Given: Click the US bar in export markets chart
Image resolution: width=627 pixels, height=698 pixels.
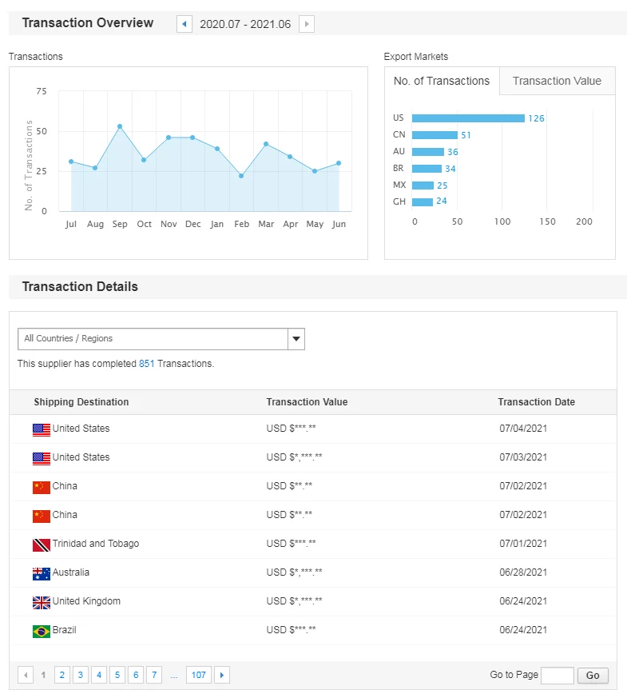Looking at the screenshot, I should (x=468, y=118).
